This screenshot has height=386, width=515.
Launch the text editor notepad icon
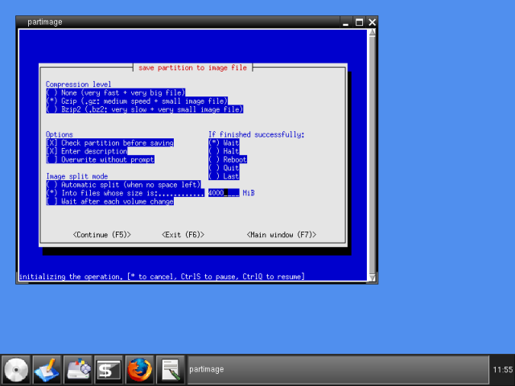pyautogui.click(x=170, y=369)
